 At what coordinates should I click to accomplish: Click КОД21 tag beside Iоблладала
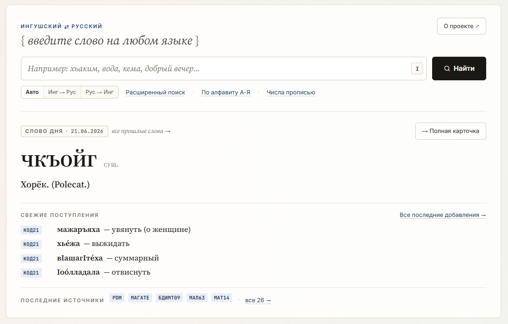pyautogui.click(x=31, y=273)
